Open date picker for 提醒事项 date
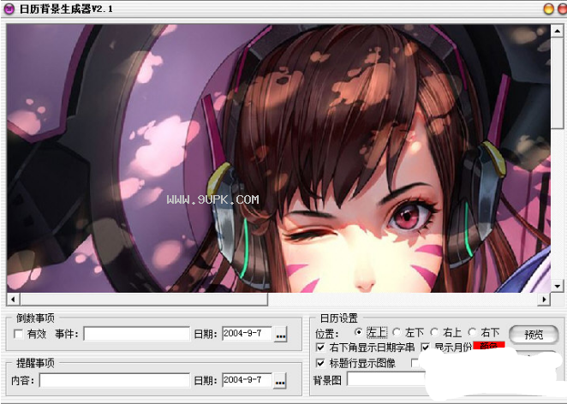 [280, 381]
